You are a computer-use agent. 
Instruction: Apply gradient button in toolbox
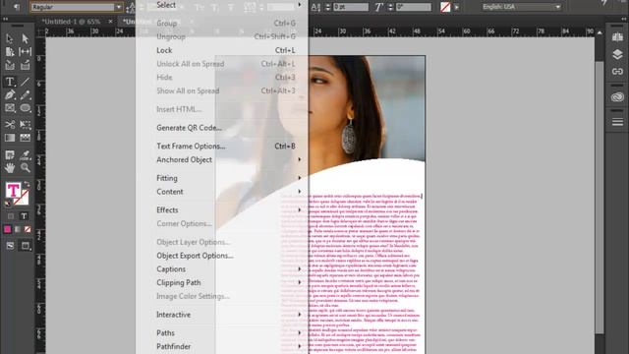point(18,229)
